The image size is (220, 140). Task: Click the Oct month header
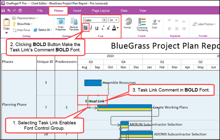click(110, 67)
